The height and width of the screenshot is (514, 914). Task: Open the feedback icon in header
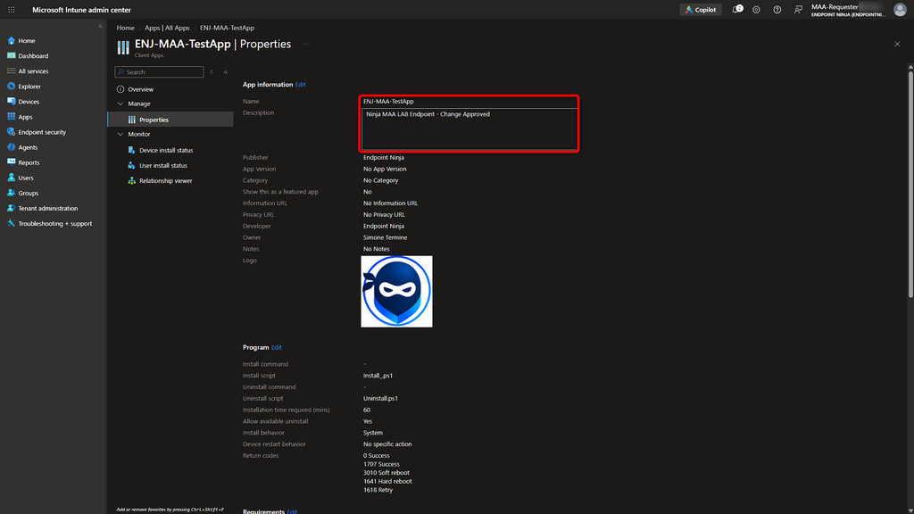(798, 10)
